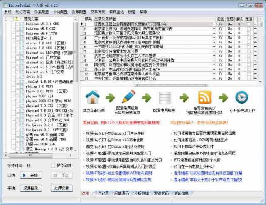Click scheme tree horizontal scroll left arrow
The image size is (266, 205).
tap(6, 155)
